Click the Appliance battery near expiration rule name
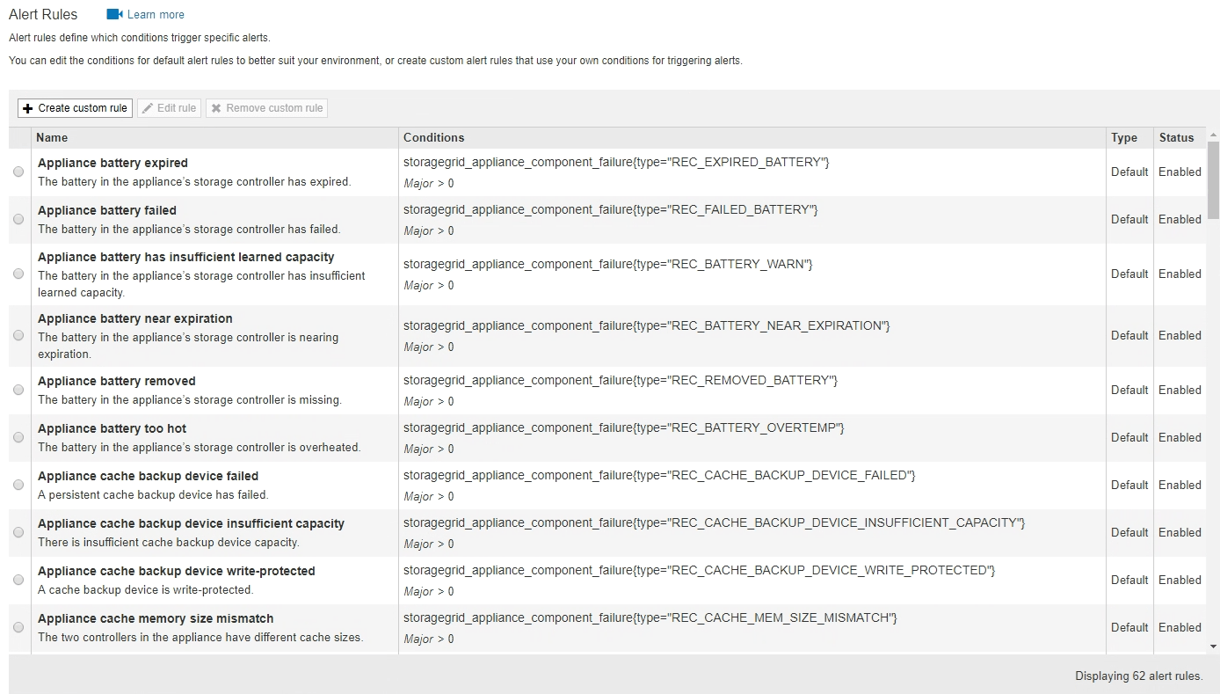The image size is (1220, 694). [135, 318]
